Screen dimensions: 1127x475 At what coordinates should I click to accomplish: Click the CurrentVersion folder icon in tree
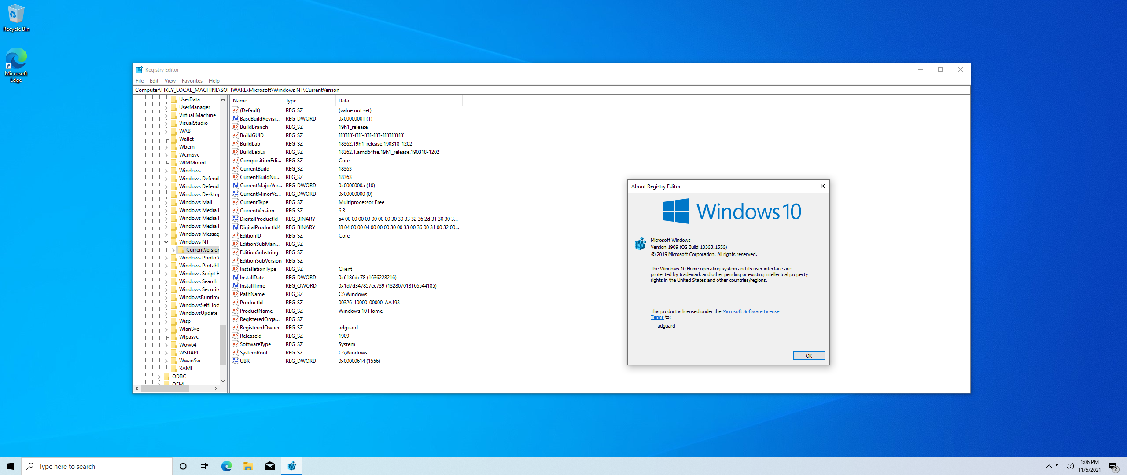tap(180, 250)
